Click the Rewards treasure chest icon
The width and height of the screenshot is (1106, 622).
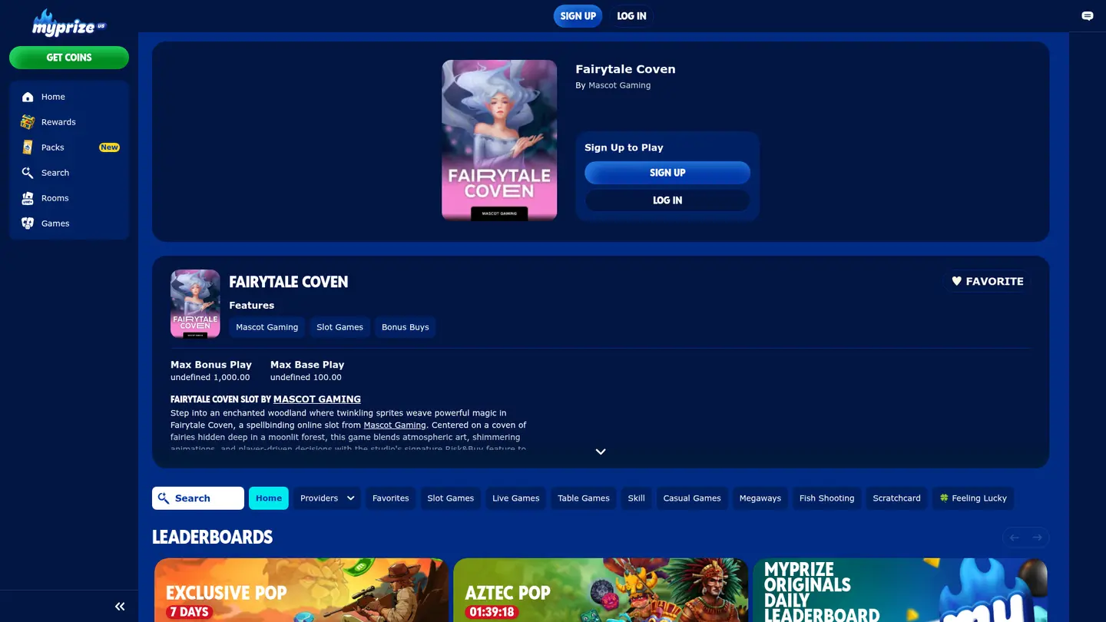click(x=28, y=122)
